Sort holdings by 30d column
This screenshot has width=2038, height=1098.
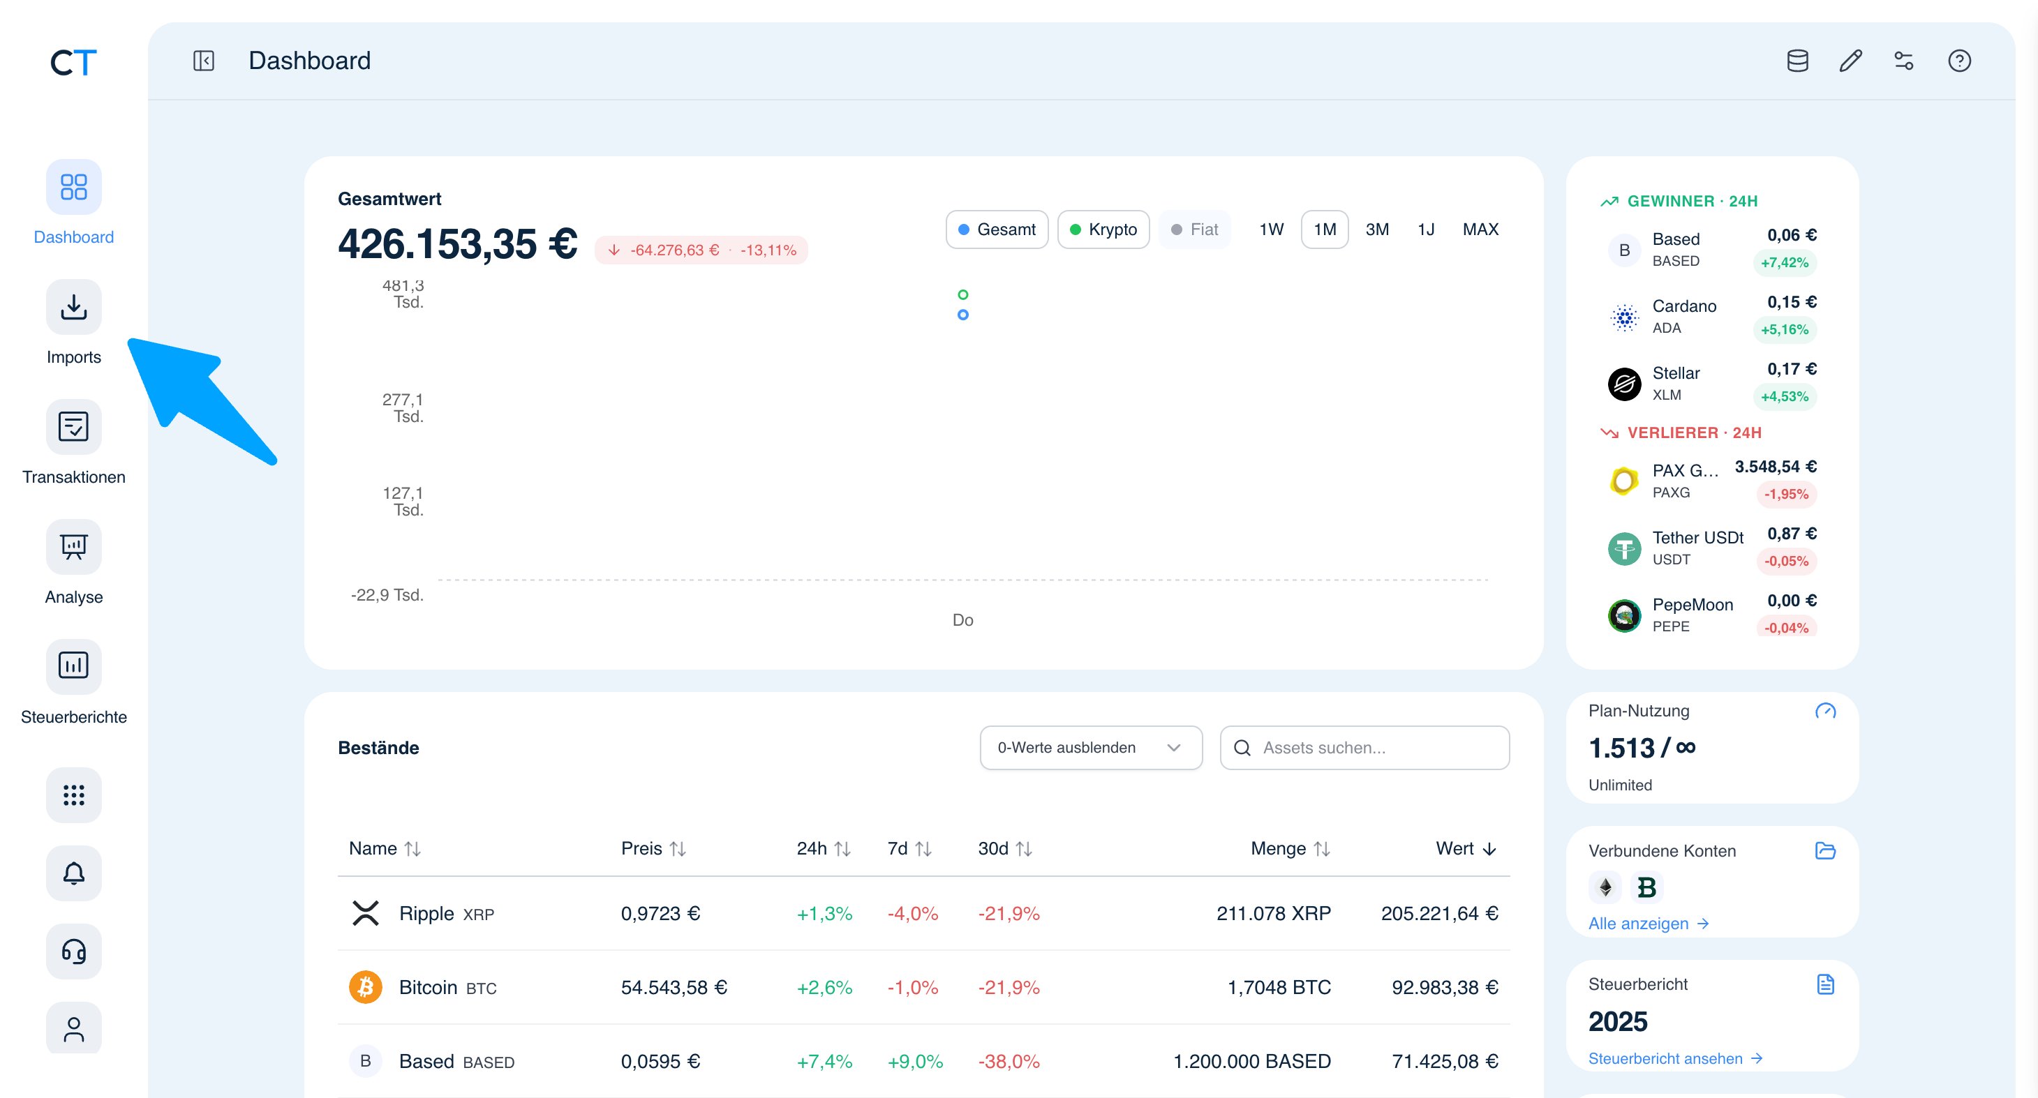coord(1006,848)
